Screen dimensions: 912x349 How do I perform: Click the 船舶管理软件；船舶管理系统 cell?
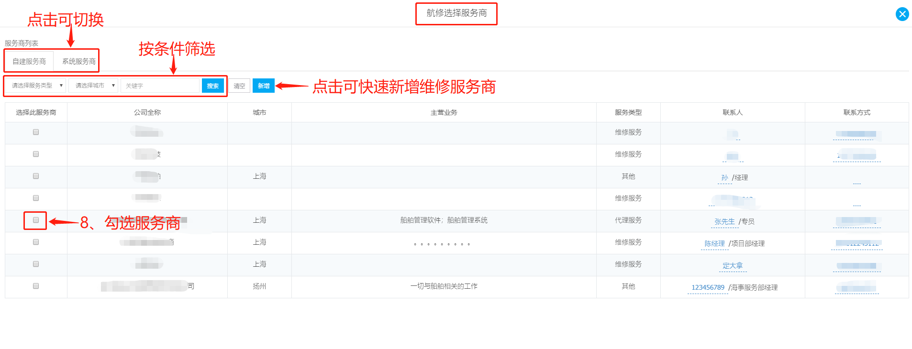(x=444, y=220)
